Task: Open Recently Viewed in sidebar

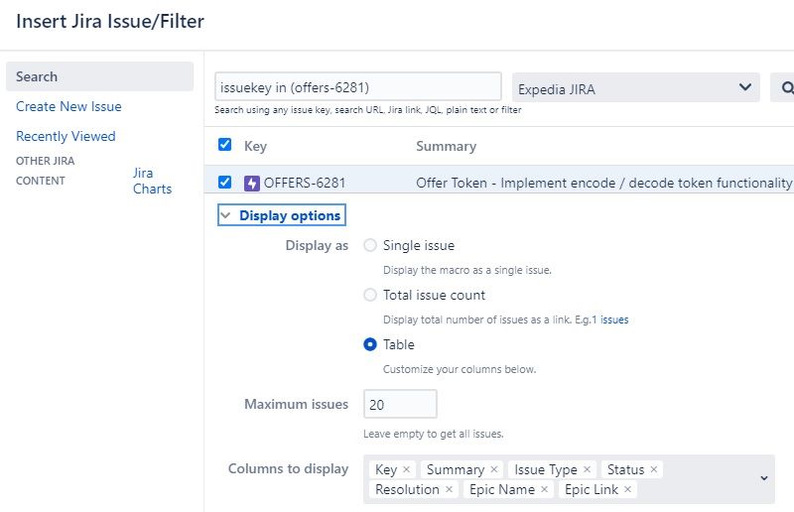Action: coord(66,136)
